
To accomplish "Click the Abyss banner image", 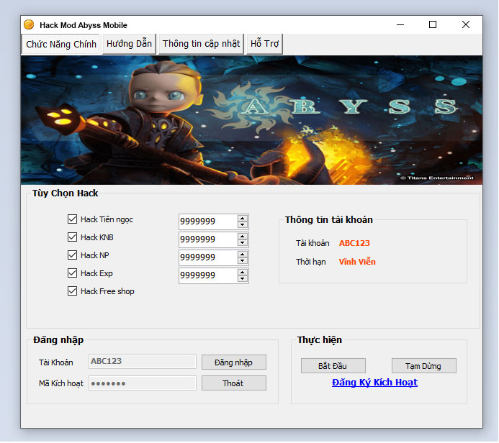I will 251,120.
